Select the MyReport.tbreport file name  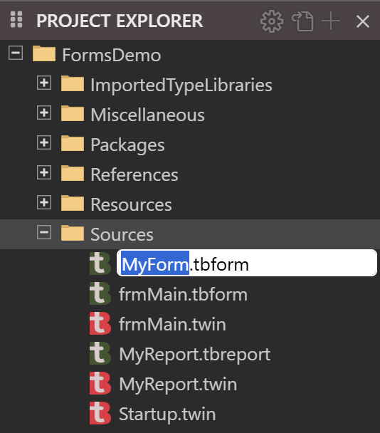point(194,355)
